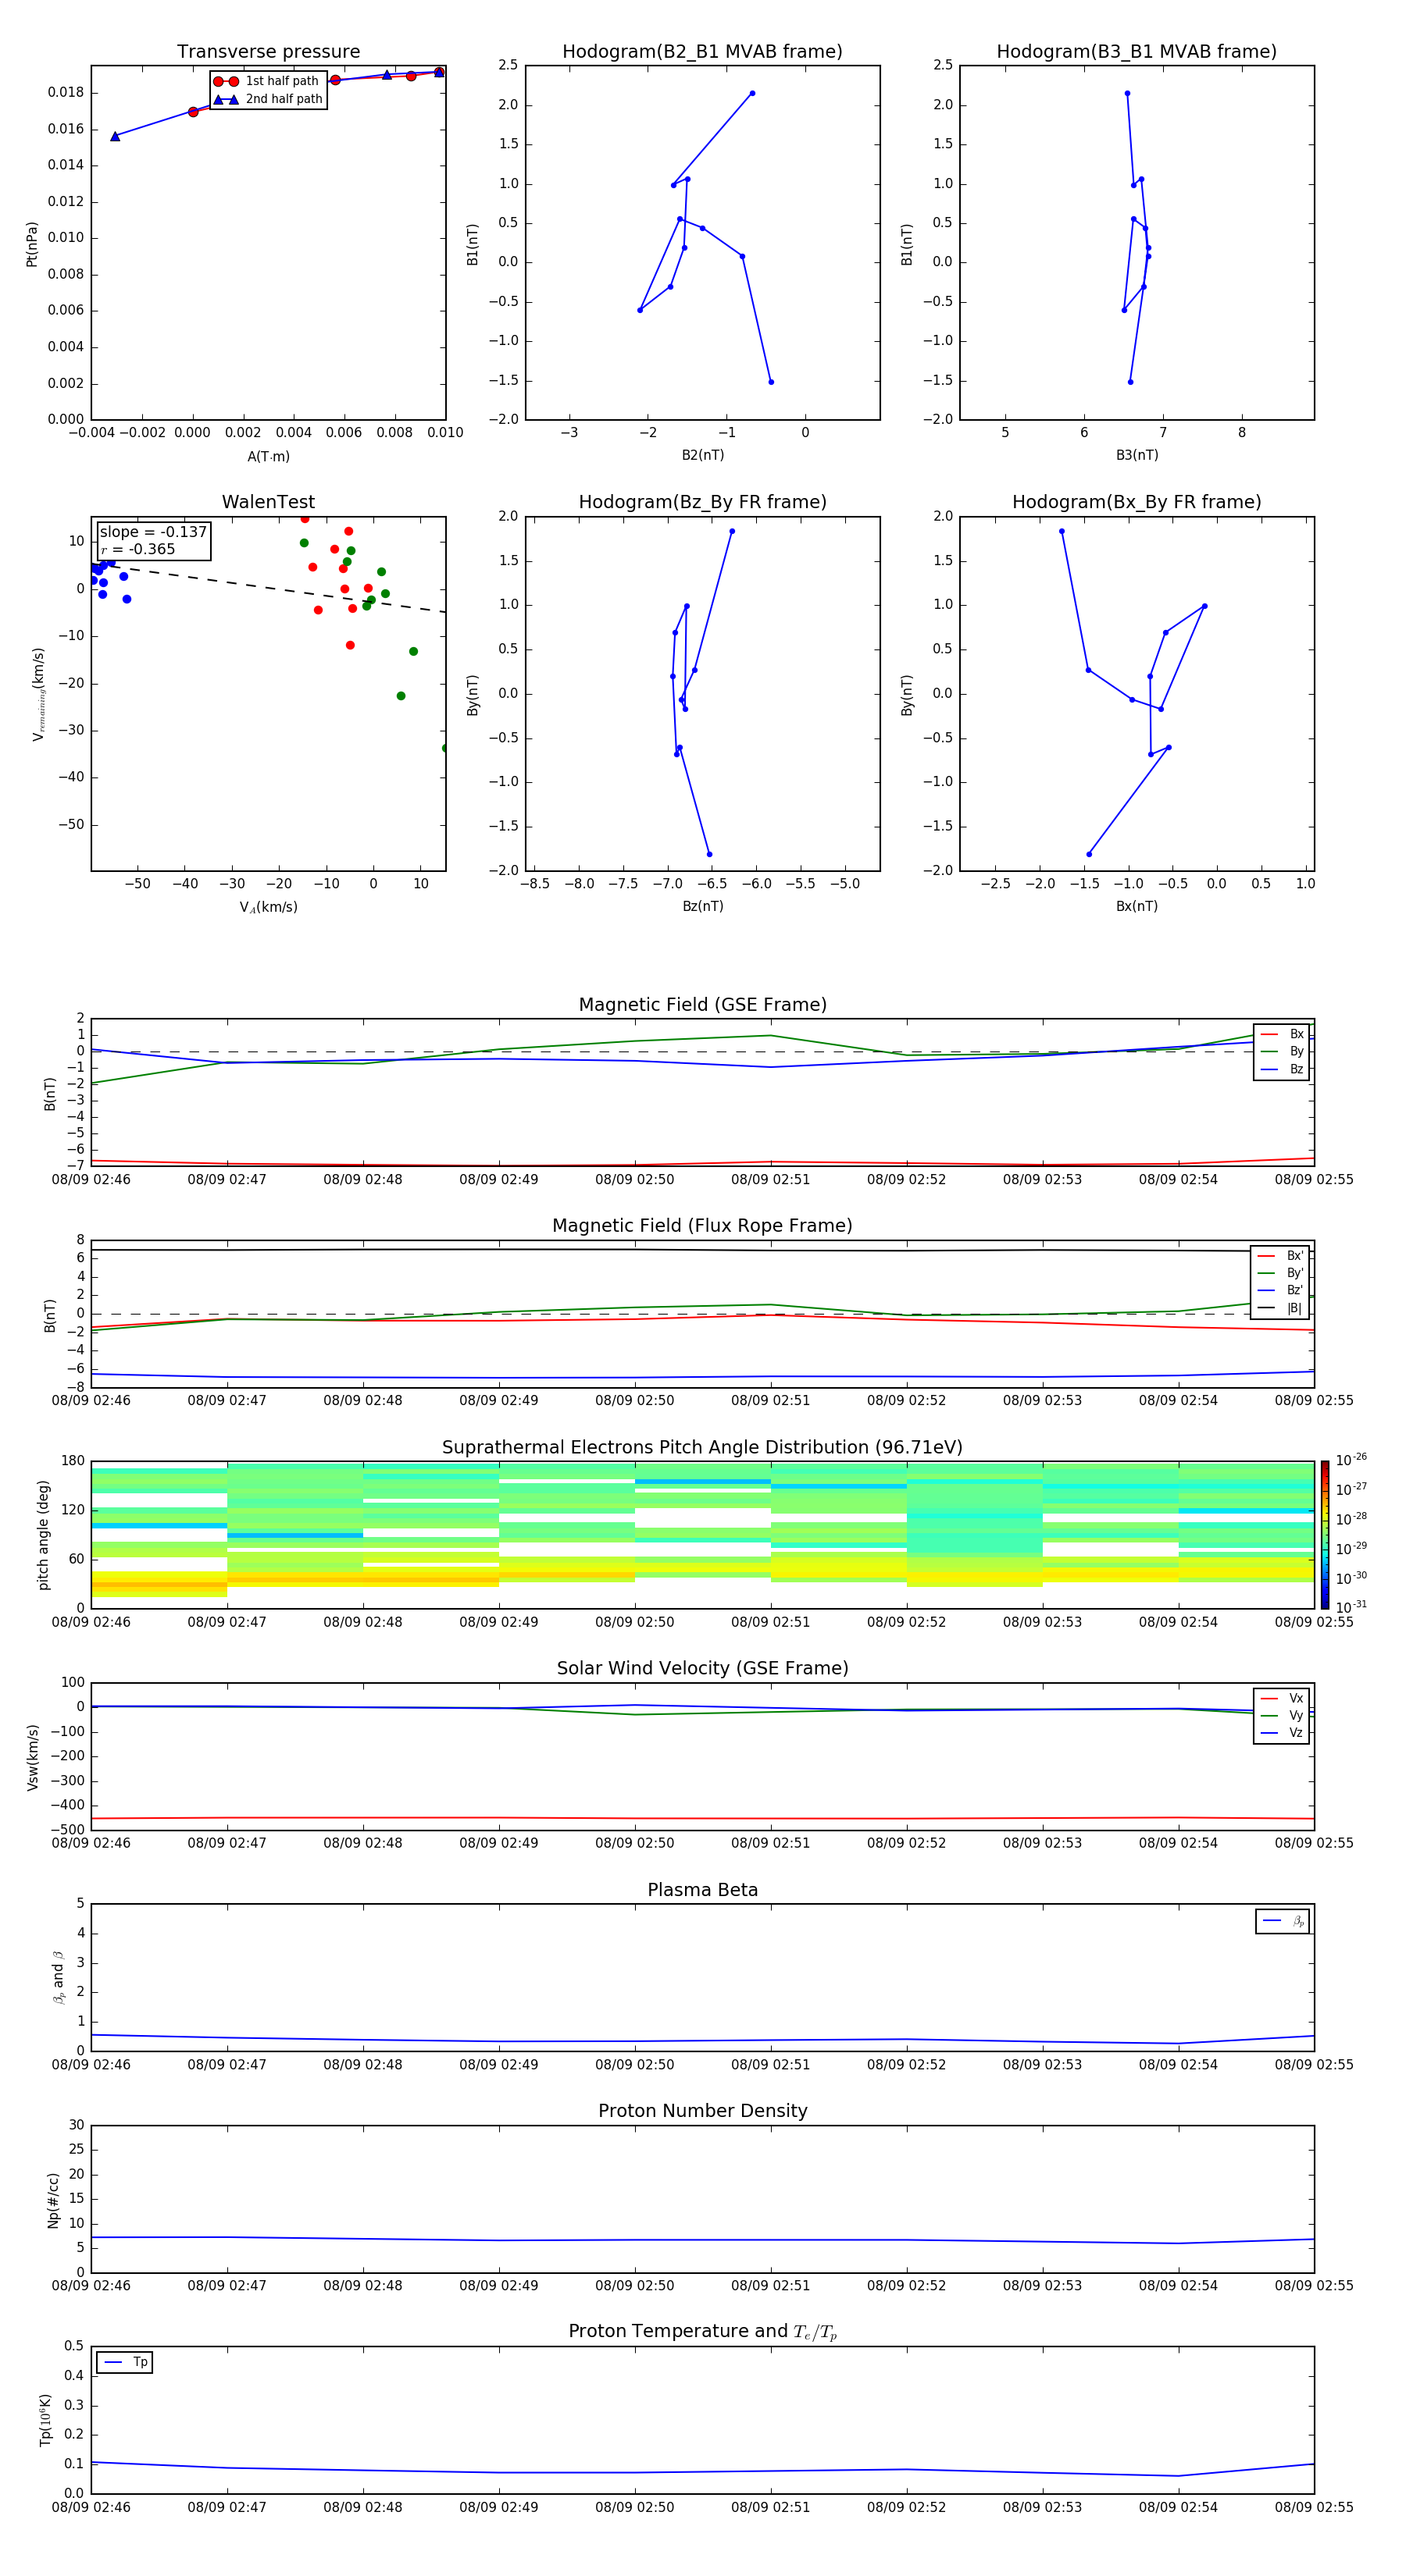Click the Suprathermal Electrons Pitch Angle Distribution title

coord(701,1447)
